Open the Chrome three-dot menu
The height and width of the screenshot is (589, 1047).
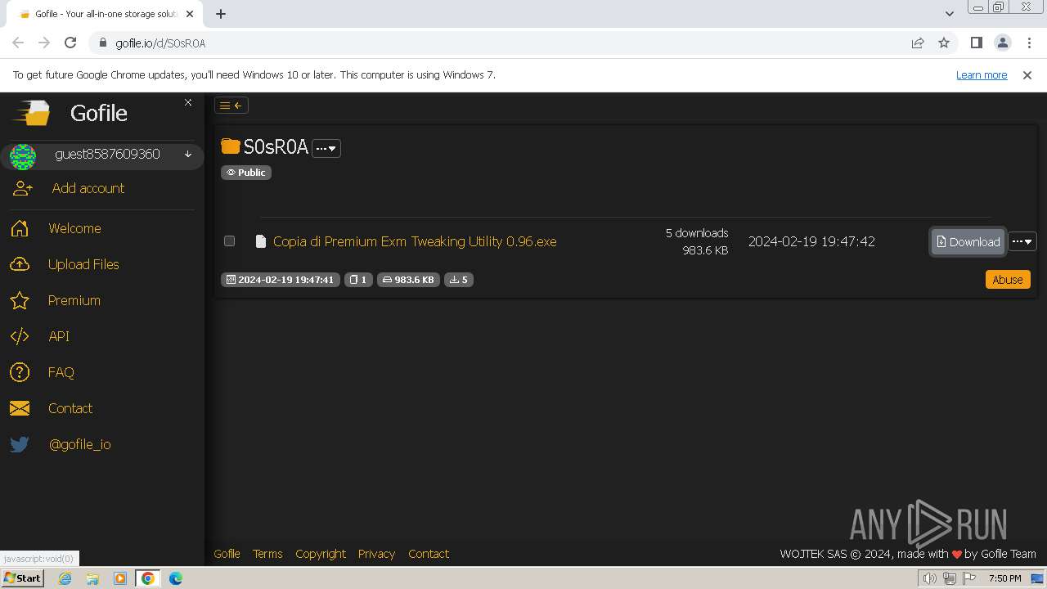(1029, 43)
